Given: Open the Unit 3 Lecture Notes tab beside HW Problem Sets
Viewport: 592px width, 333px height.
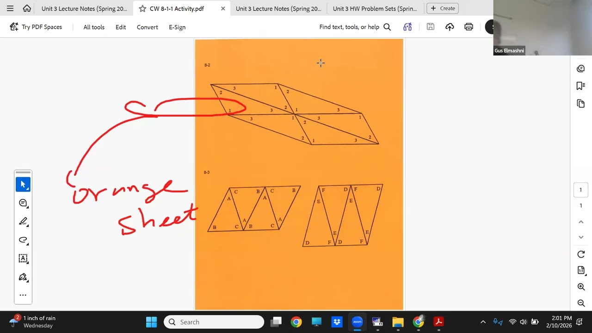Looking at the screenshot, I should [278, 8].
